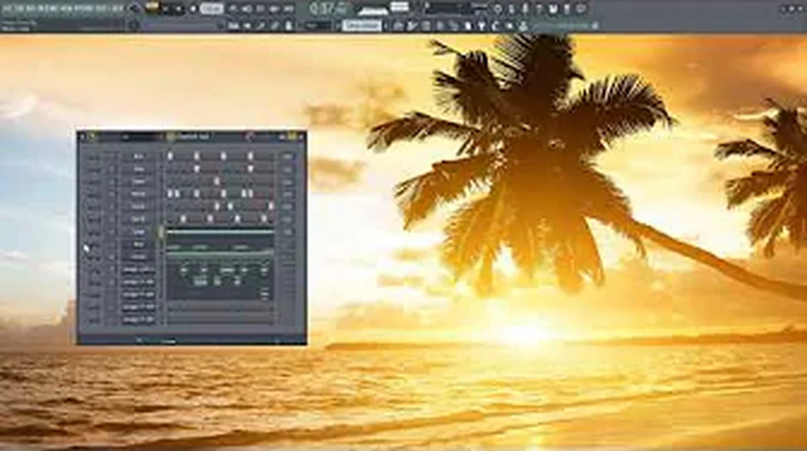The image size is (807, 451).
Task: Click the microphone audio recording icon in the toolbar
Action: click(x=525, y=9)
